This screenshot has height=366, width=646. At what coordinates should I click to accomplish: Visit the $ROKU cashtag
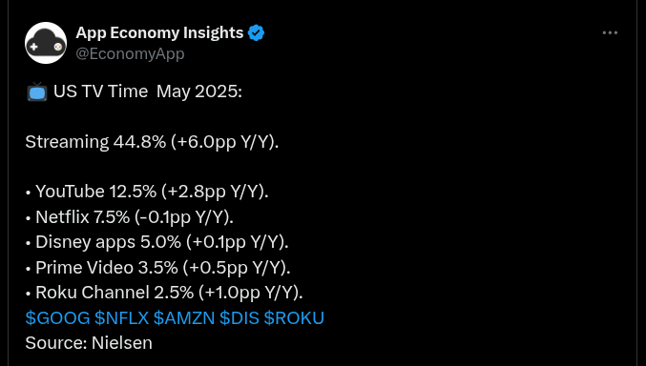point(294,317)
